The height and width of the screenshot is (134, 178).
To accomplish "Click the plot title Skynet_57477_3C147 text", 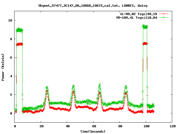I will point(93,6).
